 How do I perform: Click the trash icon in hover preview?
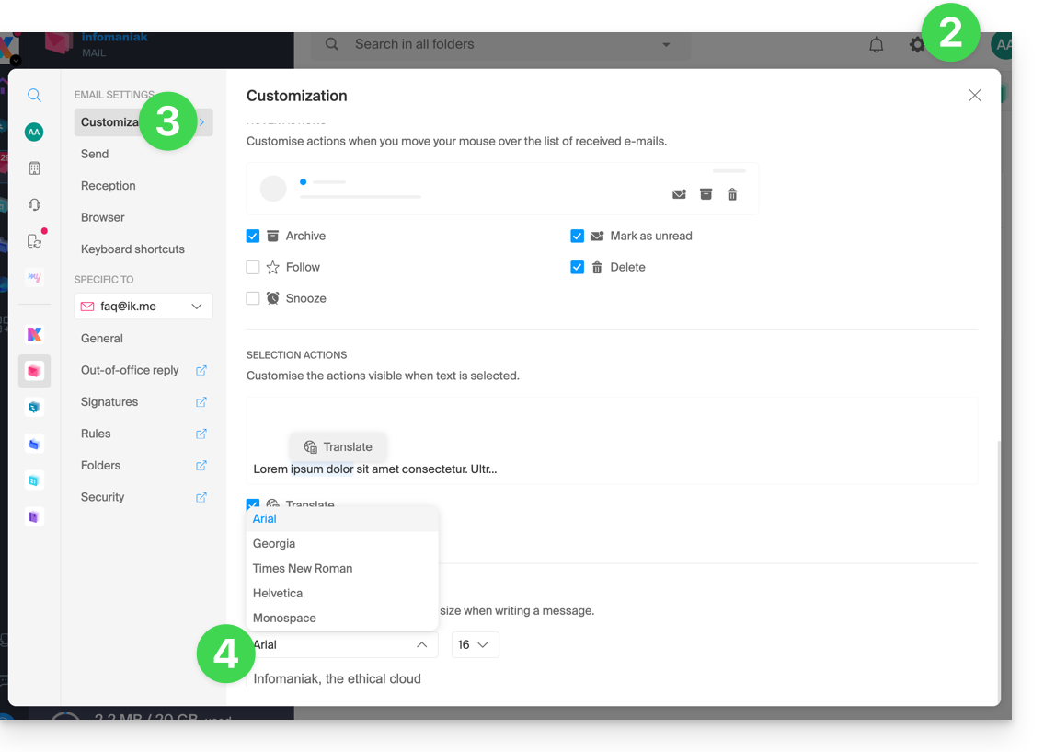(x=732, y=194)
